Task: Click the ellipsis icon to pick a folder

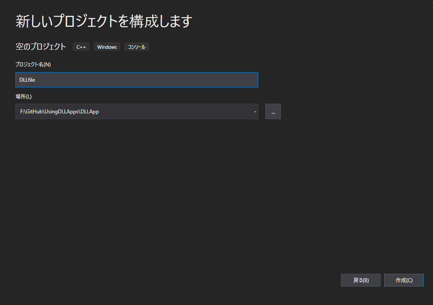Action: click(273, 111)
